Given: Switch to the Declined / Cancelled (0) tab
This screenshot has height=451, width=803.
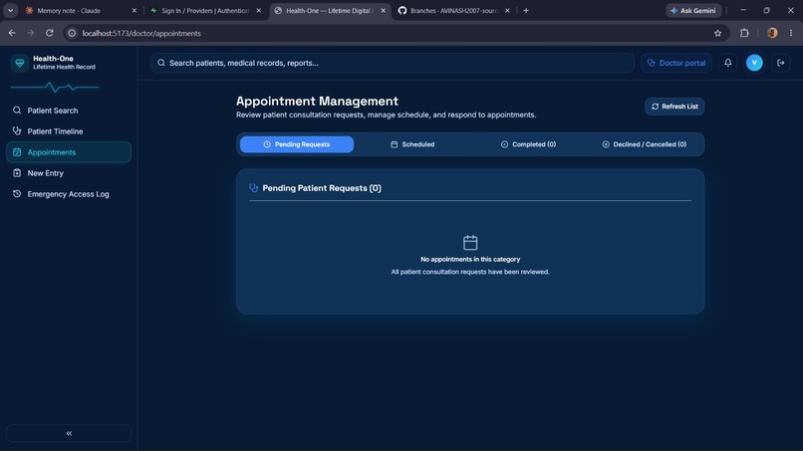Looking at the screenshot, I should point(644,144).
